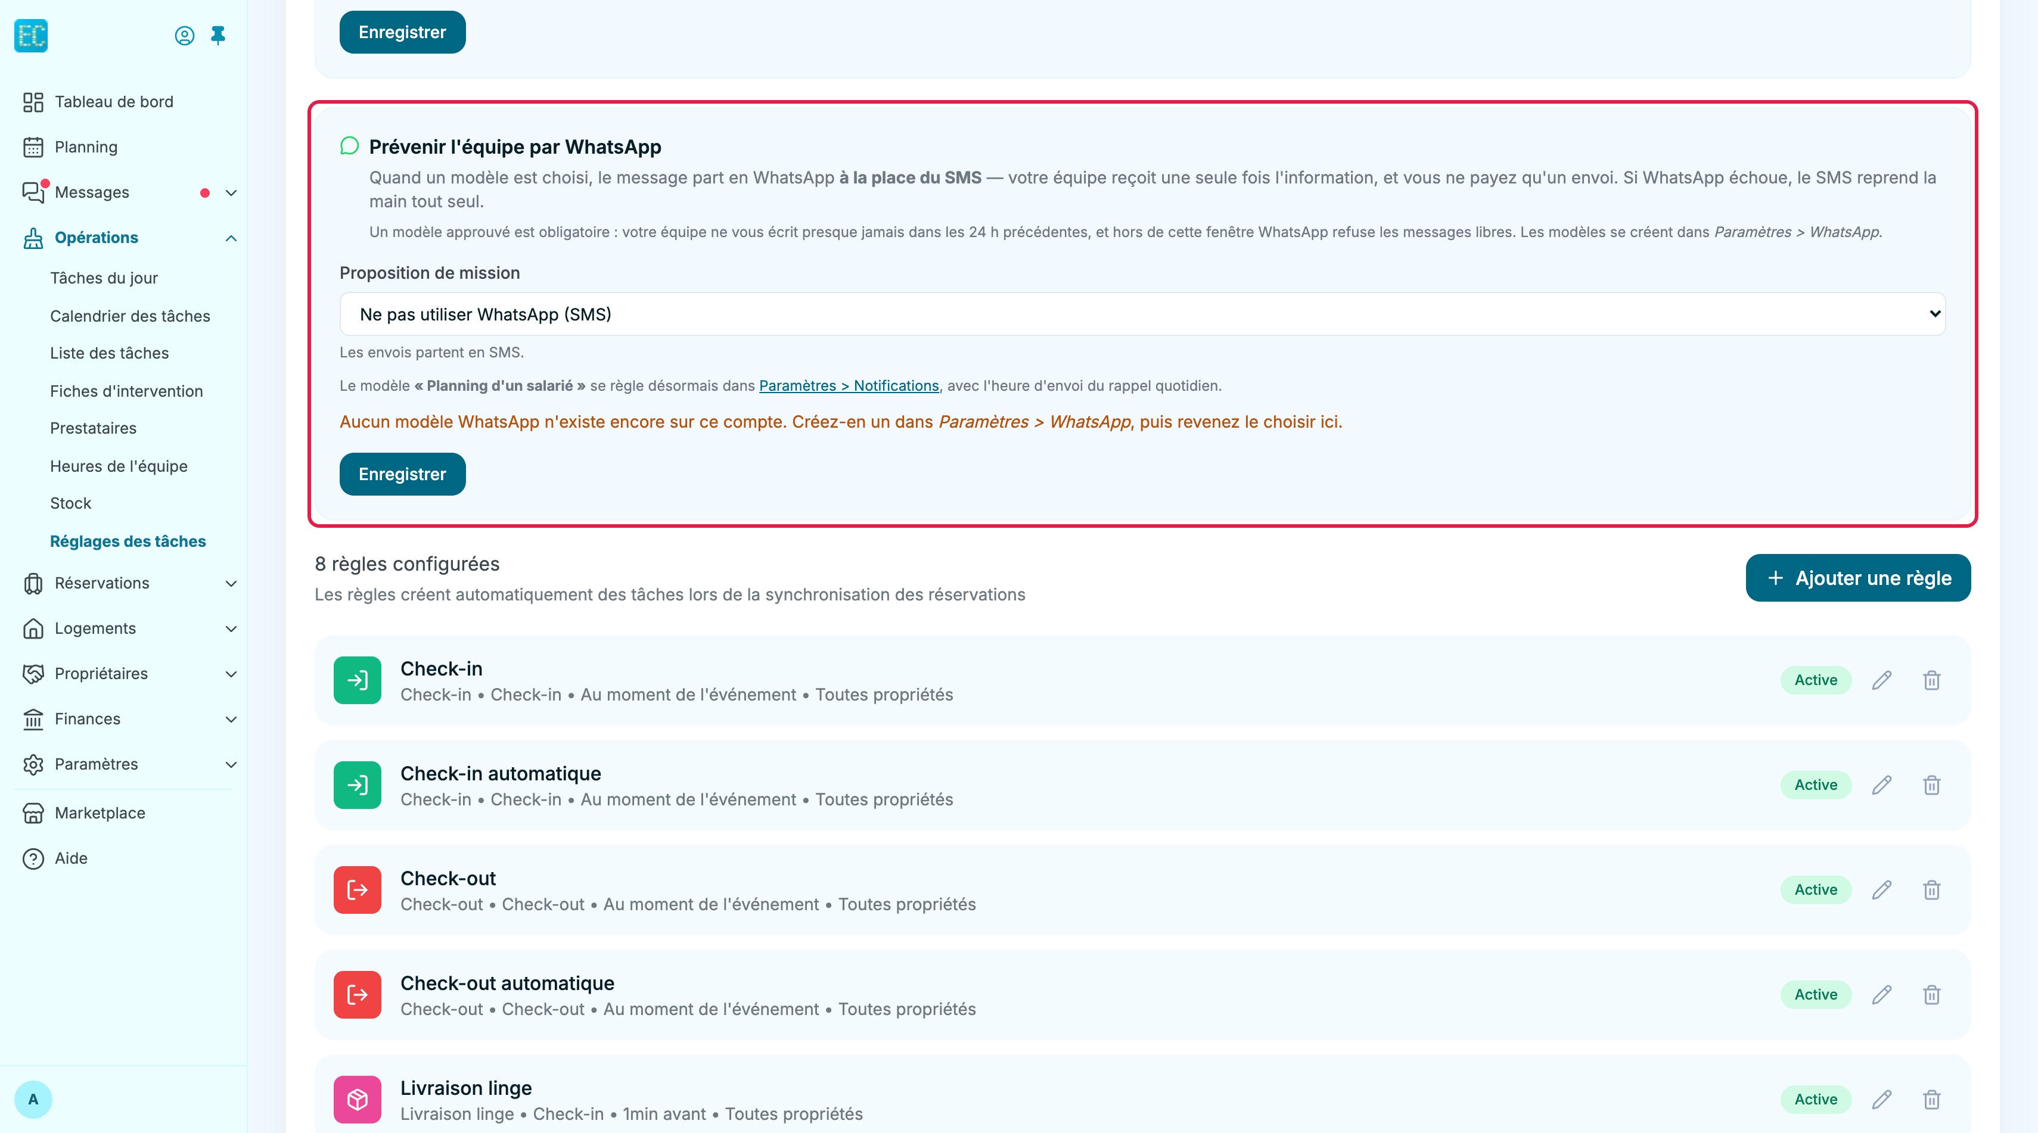Open the Proposition de mission dropdown
Screen dimensions: 2038x1133
(1142, 315)
